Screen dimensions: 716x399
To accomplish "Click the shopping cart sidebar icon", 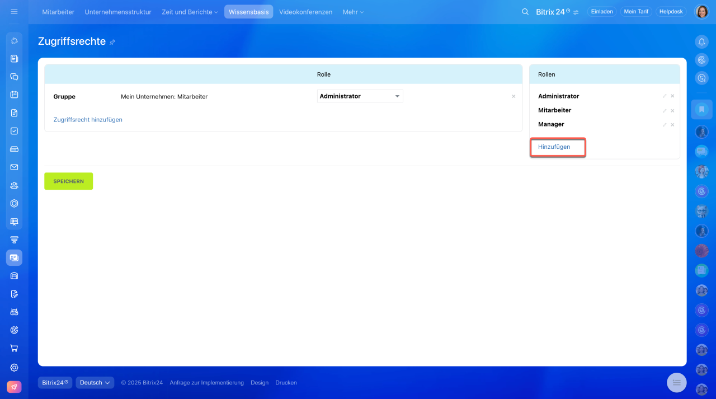I will pos(15,348).
